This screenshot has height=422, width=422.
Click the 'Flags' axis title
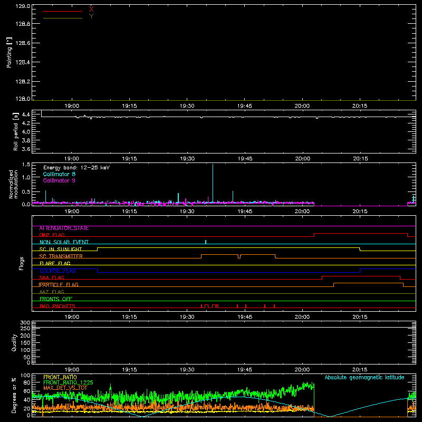pos(21,263)
